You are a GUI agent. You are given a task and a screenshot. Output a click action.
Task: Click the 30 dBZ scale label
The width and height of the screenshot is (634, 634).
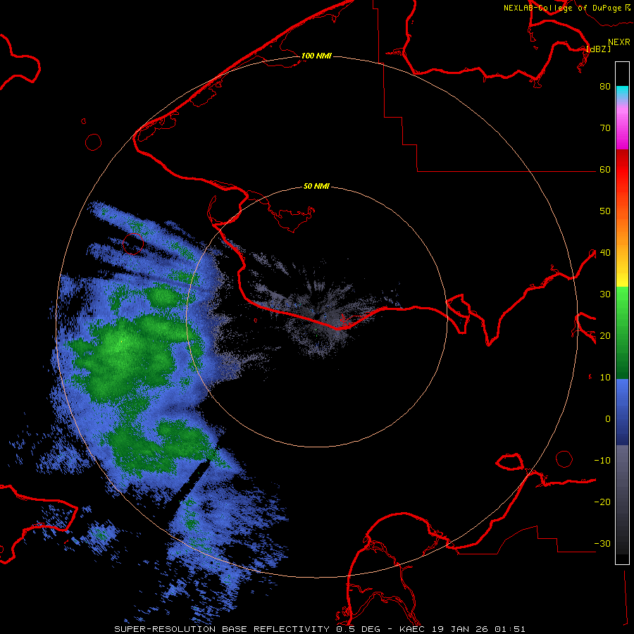click(x=605, y=294)
